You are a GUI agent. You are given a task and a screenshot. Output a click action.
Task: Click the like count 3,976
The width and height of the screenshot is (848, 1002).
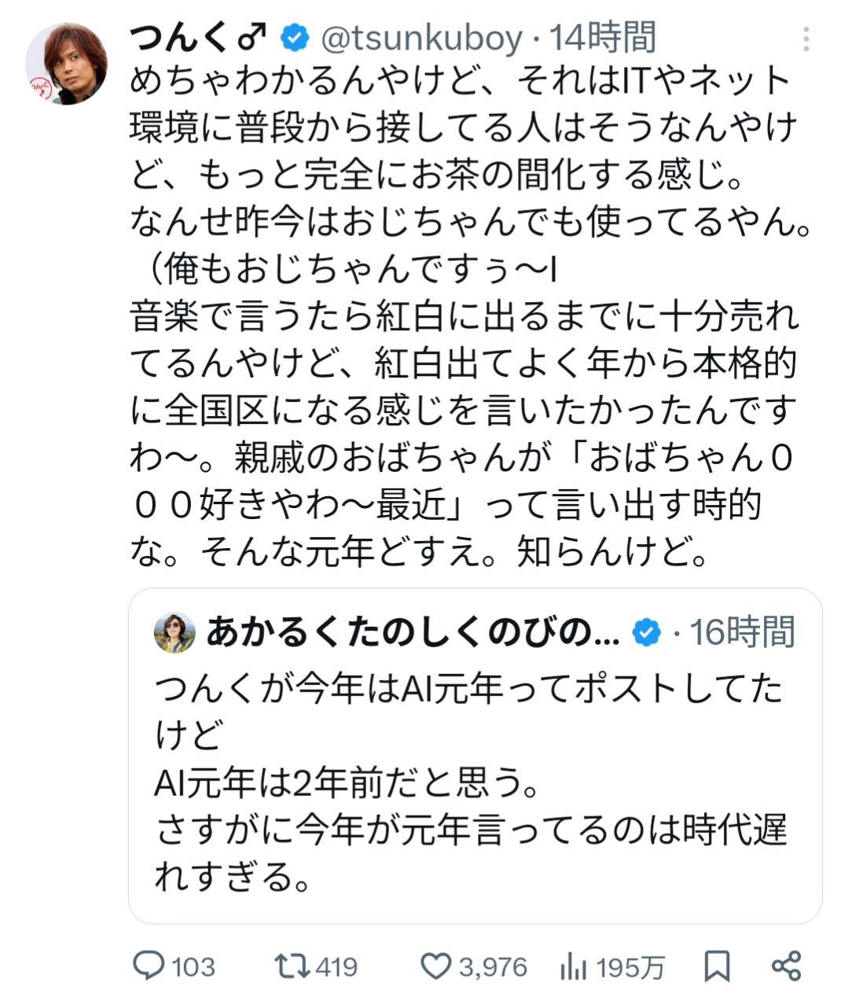pos(493,967)
